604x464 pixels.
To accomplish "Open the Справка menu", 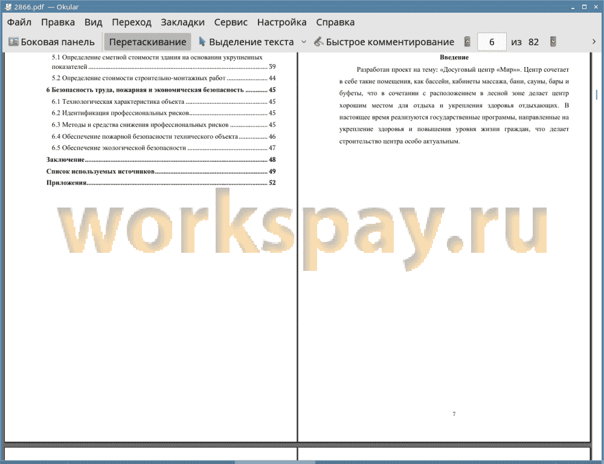I will click(335, 22).
